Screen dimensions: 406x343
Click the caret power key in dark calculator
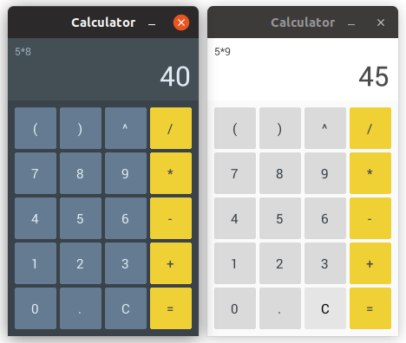[126, 128]
